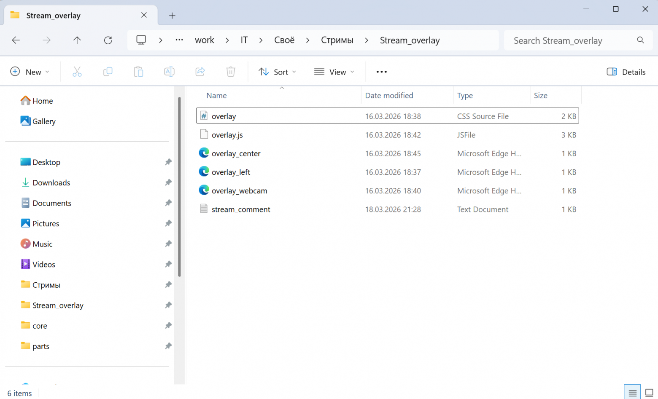This screenshot has width=658, height=399.
Task: Click the Delete trash bin icon
Action: tap(231, 72)
